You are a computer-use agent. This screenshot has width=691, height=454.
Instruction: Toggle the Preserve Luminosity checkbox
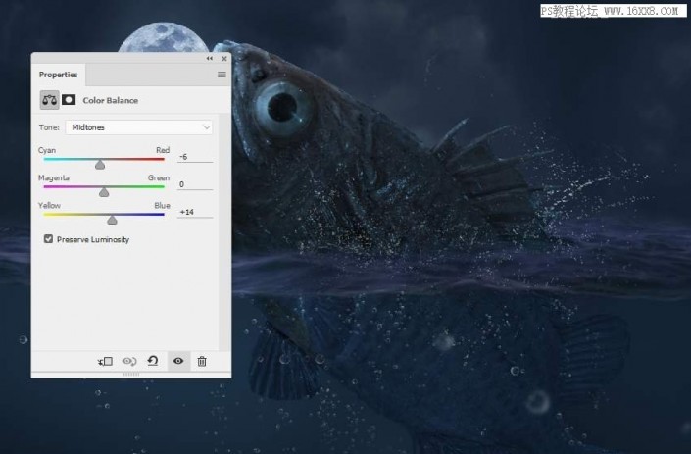tap(48, 239)
